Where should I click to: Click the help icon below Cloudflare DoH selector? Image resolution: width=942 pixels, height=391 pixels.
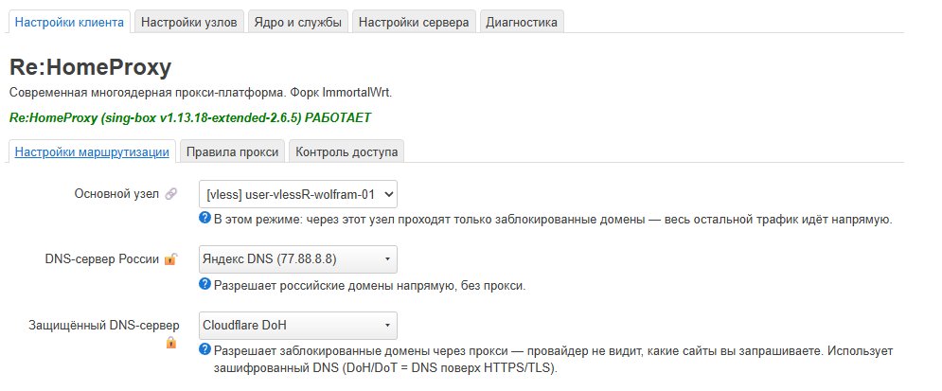(204, 349)
